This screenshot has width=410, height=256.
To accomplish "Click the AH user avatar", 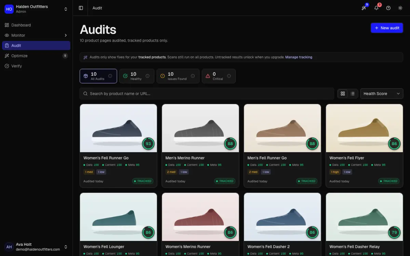I will point(9,247).
